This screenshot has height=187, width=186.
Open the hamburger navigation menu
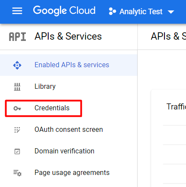click(x=17, y=11)
